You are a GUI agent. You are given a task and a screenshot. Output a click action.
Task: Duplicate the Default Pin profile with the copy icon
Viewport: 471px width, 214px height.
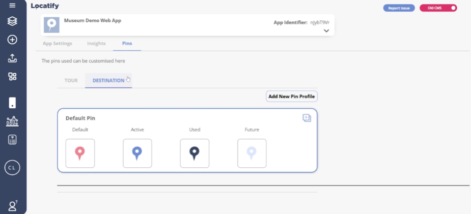pyautogui.click(x=307, y=118)
